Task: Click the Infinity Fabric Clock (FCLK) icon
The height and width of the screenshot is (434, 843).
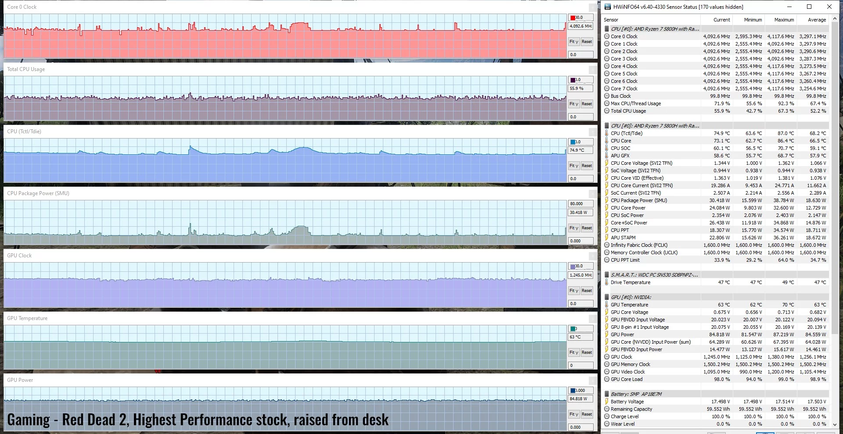Action: (x=607, y=245)
